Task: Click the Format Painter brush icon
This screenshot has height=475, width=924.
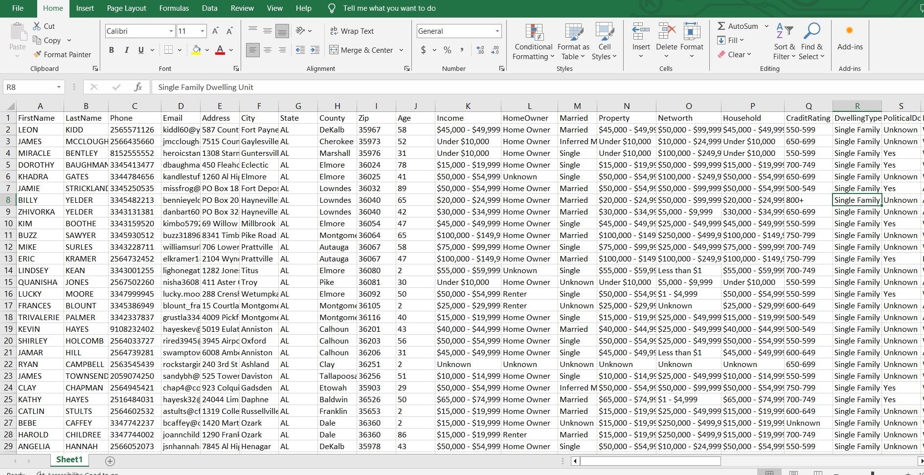Action: pyautogui.click(x=37, y=55)
